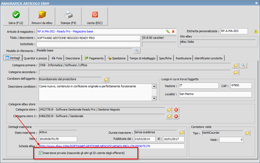Switch to Tempo di imballaggio tab
Image resolution: width=260 pixels, height=163 pixels.
click(x=142, y=58)
